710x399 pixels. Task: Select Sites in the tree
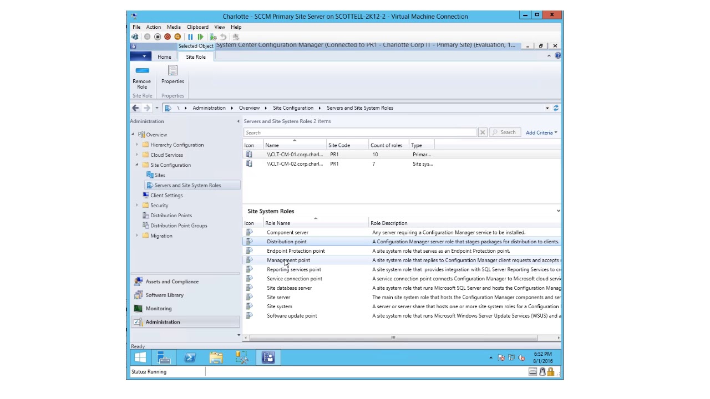pos(160,175)
